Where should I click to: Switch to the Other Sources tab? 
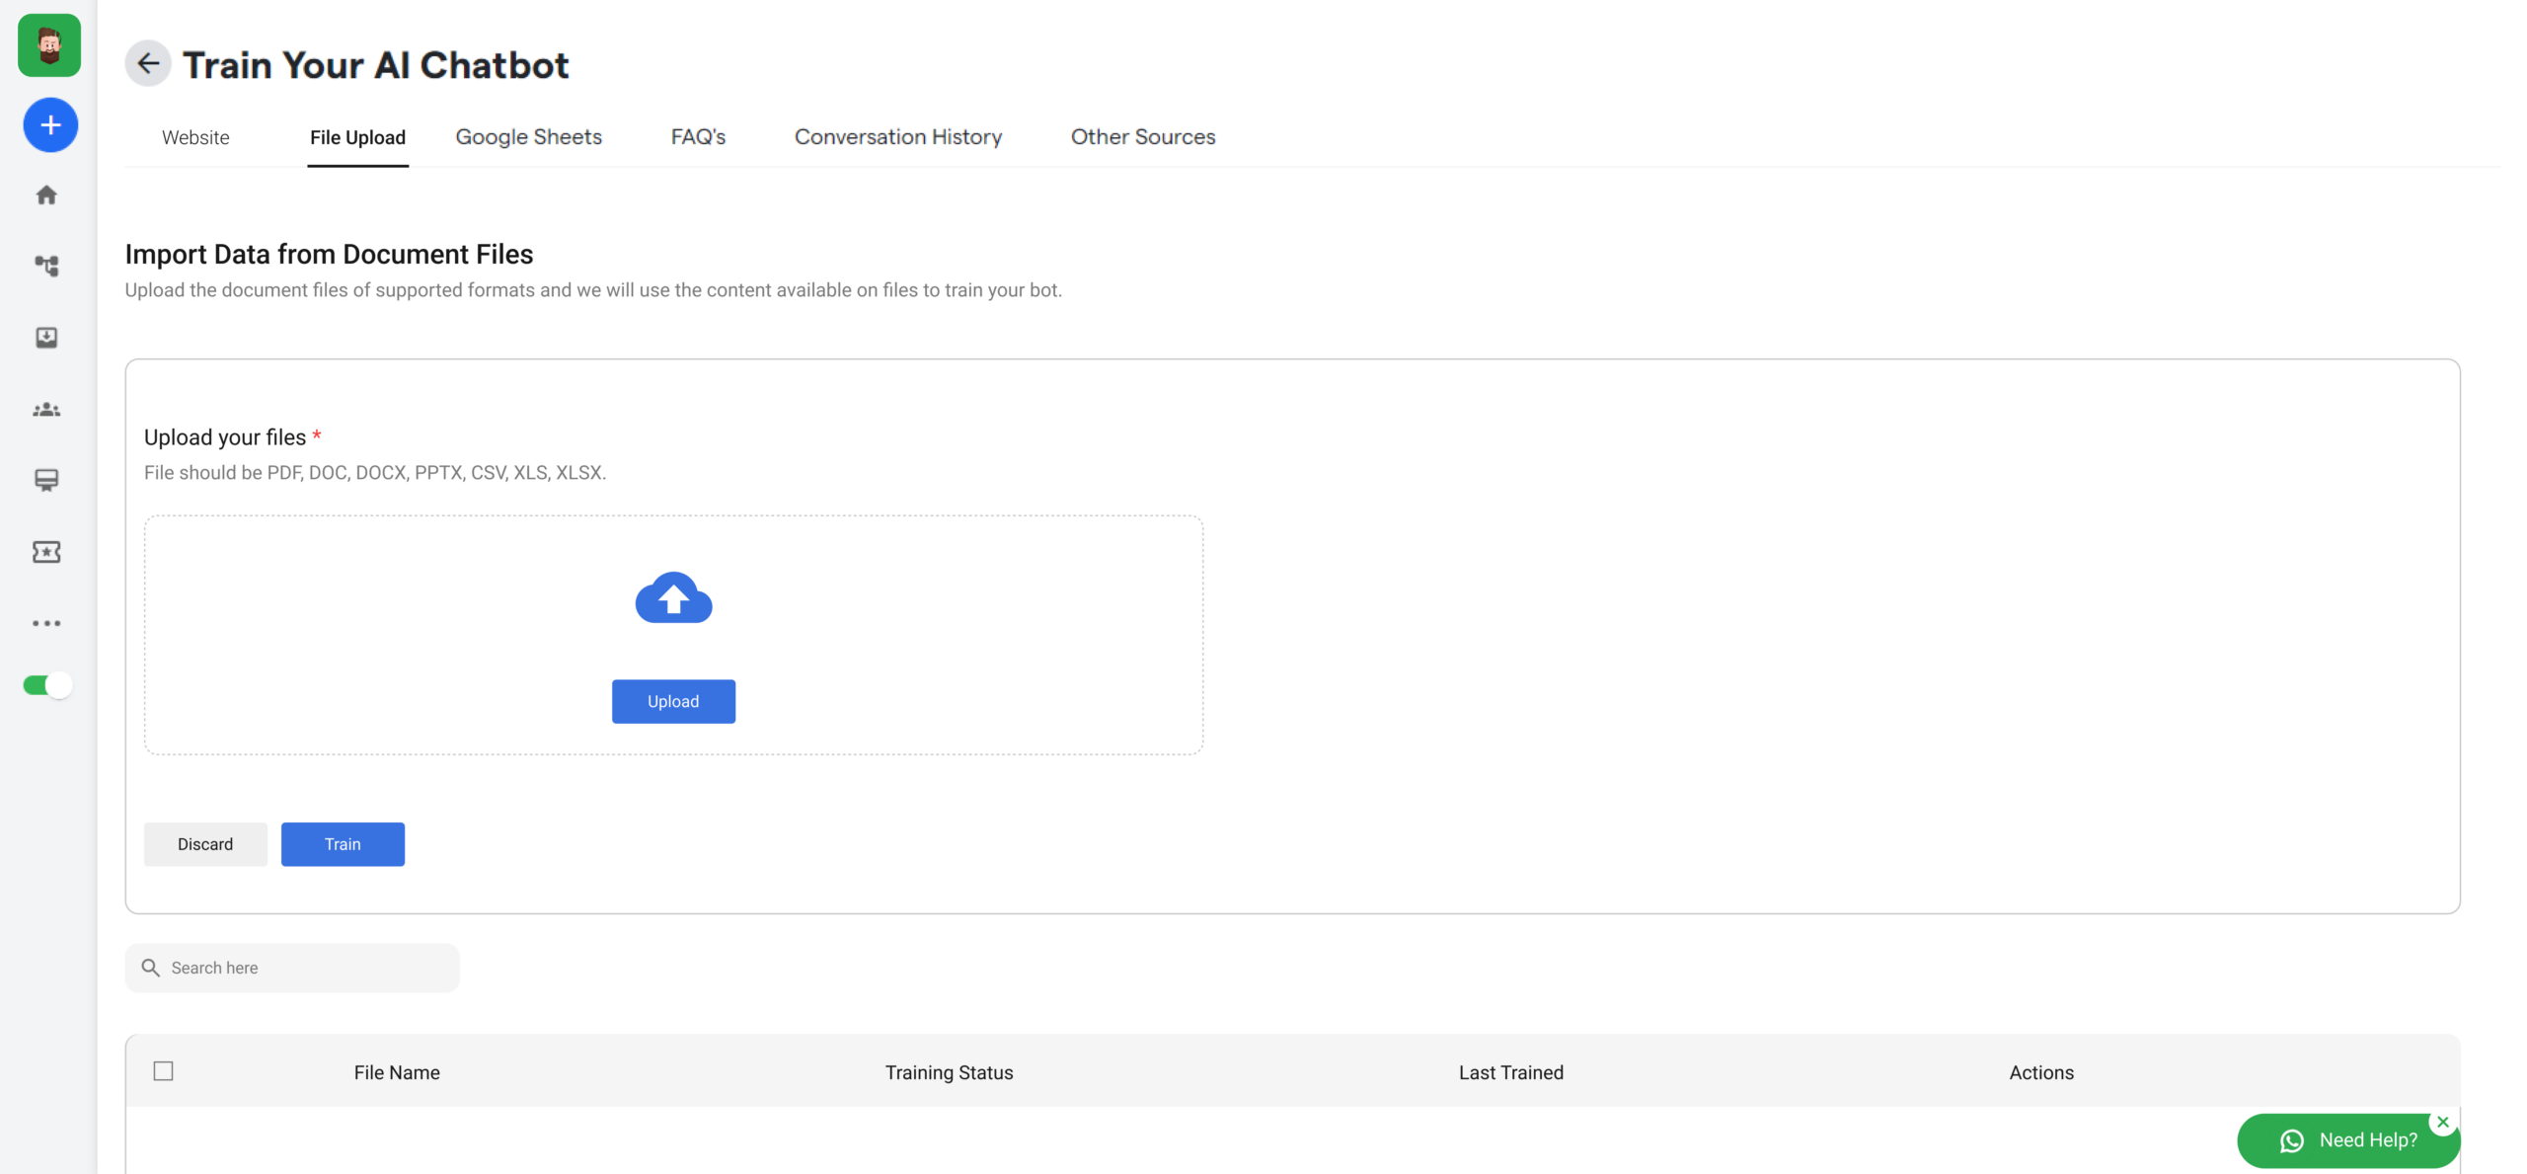[x=1143, y=137]
